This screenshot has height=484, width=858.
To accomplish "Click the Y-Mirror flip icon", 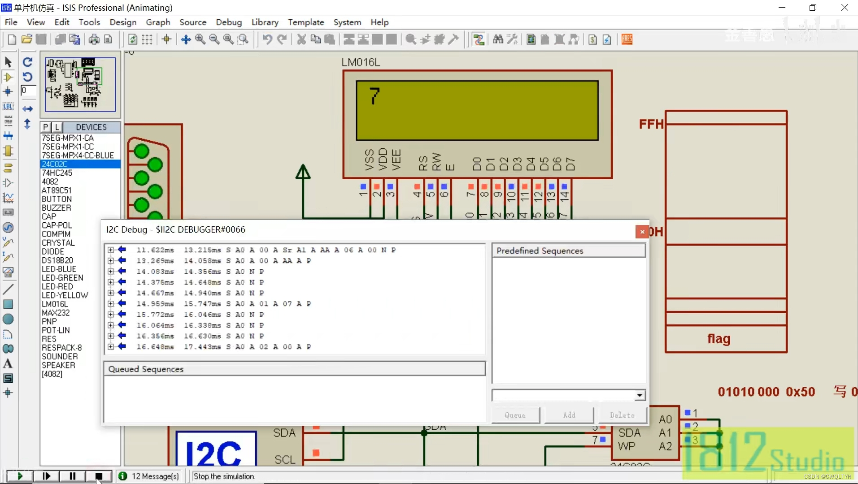I will pos(28,124).
